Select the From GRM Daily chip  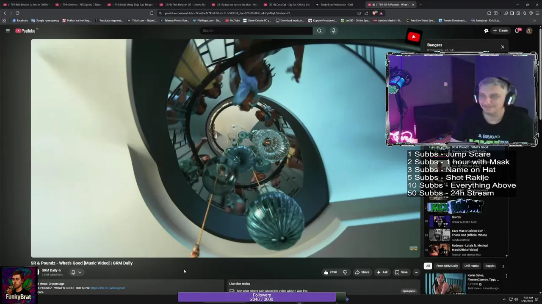[447, 266]
